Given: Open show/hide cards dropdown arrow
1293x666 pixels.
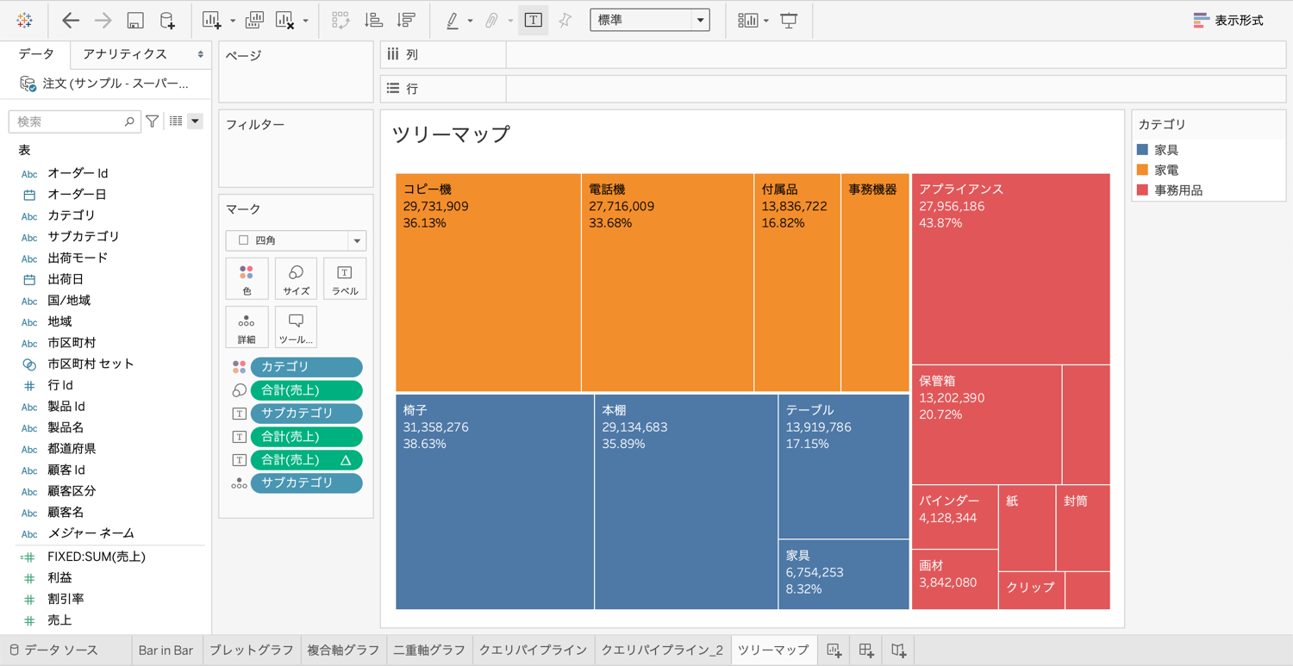Looking at the screenshot, I should tap(766, 21).
